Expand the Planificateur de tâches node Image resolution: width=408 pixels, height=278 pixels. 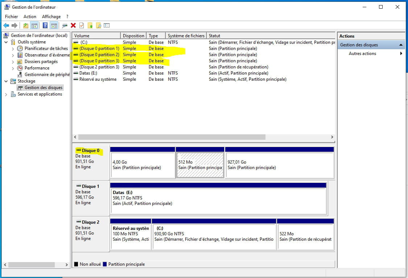coord(13,49)
